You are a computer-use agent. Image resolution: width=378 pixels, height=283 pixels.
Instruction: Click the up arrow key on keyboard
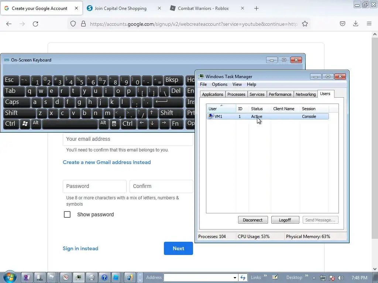pyautogui.click(x=152, y=113)
